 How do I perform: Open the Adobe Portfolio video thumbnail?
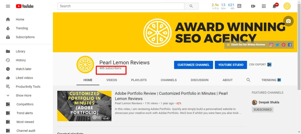[x=84, y=106]
